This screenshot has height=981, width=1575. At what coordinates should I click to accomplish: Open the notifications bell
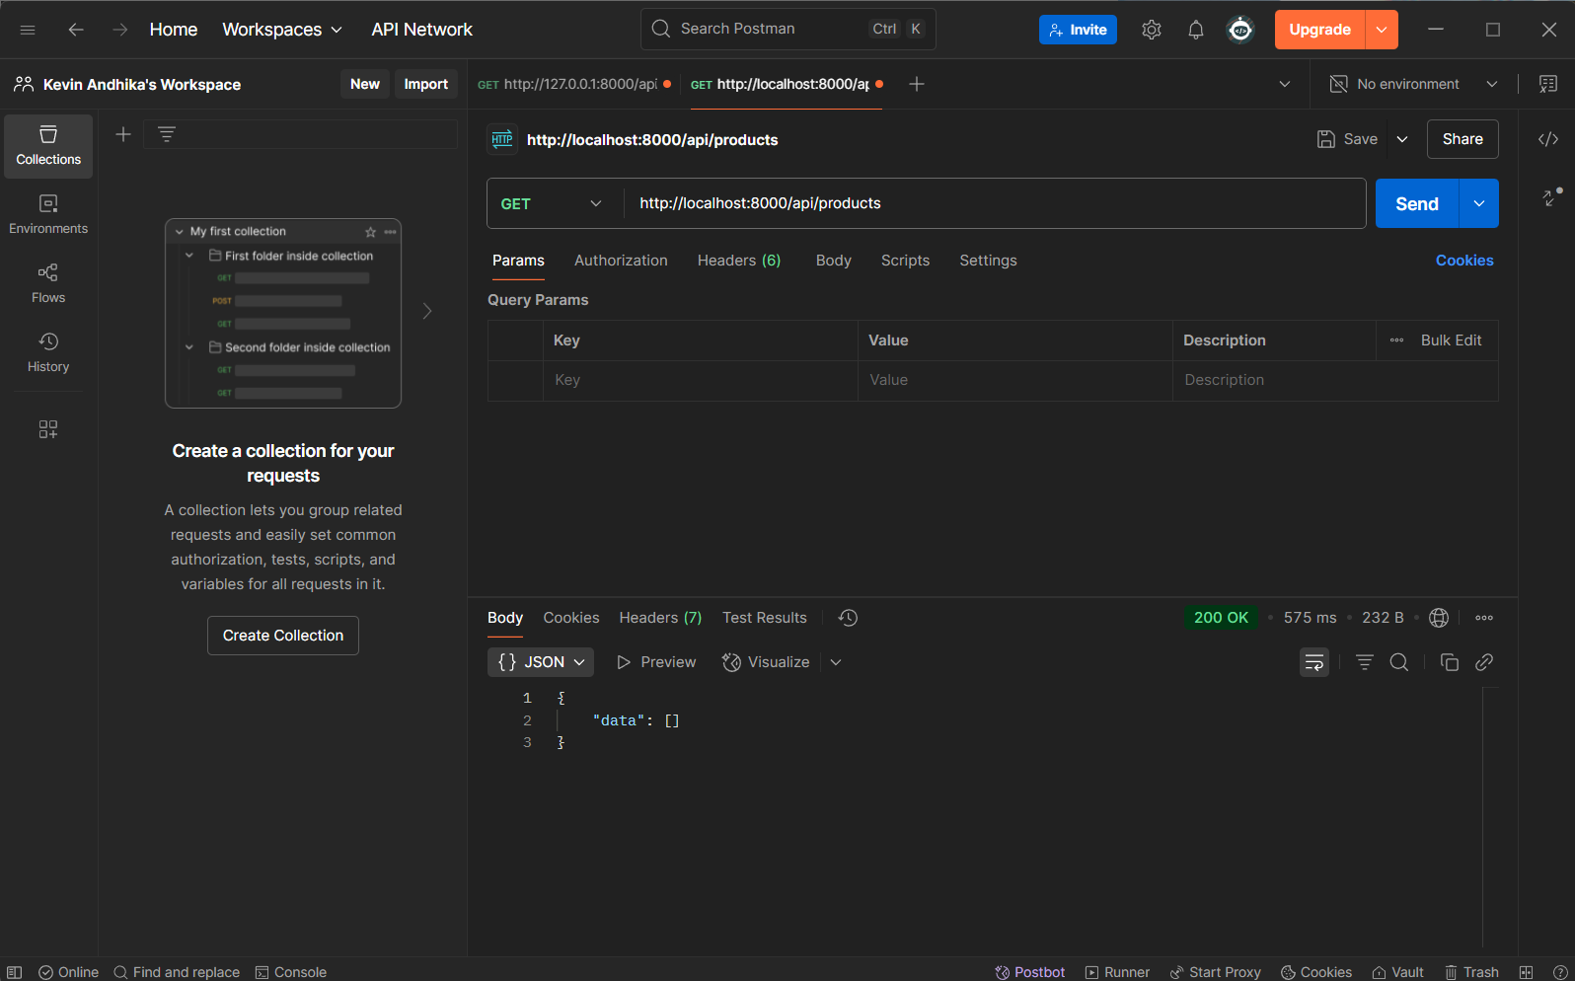pyautogui.click(x=1195, y=30)
